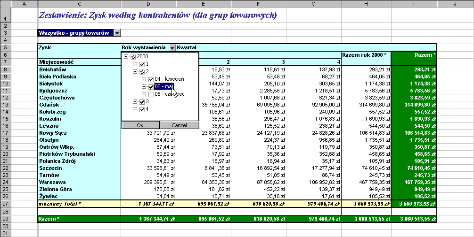Toggle quarter 3 checkbox

click(142, 102)
